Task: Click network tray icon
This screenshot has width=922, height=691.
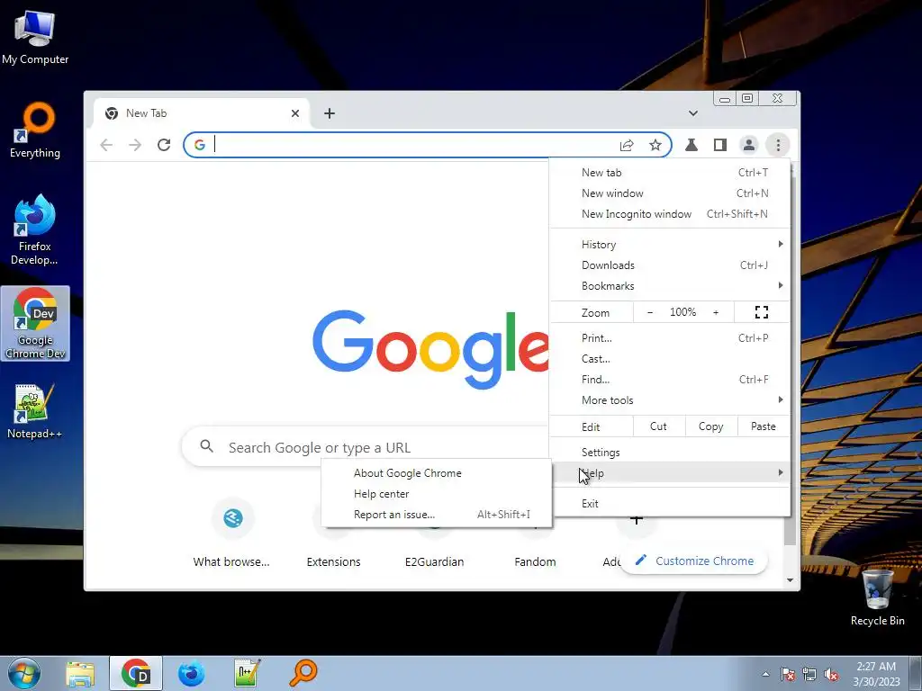Action: point(809,674)
